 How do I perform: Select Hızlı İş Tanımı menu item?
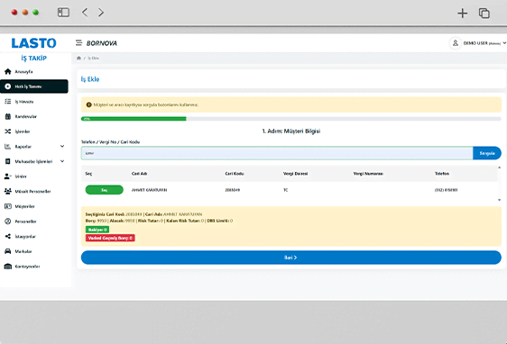pos(34,86)
